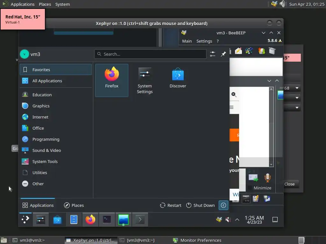Show All Applications in the launcher

click(55, 81)
